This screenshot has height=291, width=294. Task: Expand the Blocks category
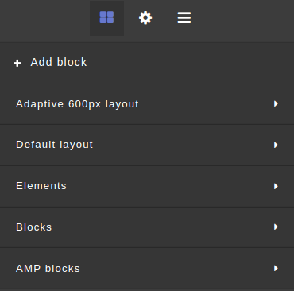tap(147, 227)
